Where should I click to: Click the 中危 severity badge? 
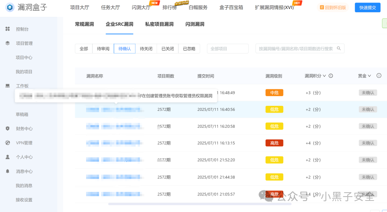(x=274, y=93)
